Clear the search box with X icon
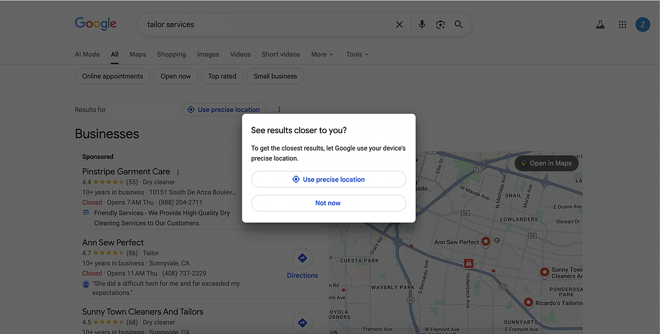This screenshot has height=334, width=660. pyautogui.click(x=400, y=25)
